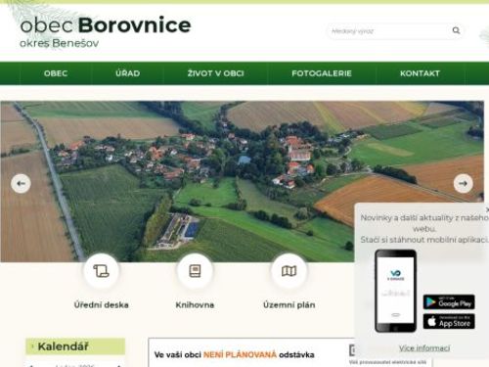Click the Územní plán map icon
Screen dimensions: 489x367
tap(289, 271)
